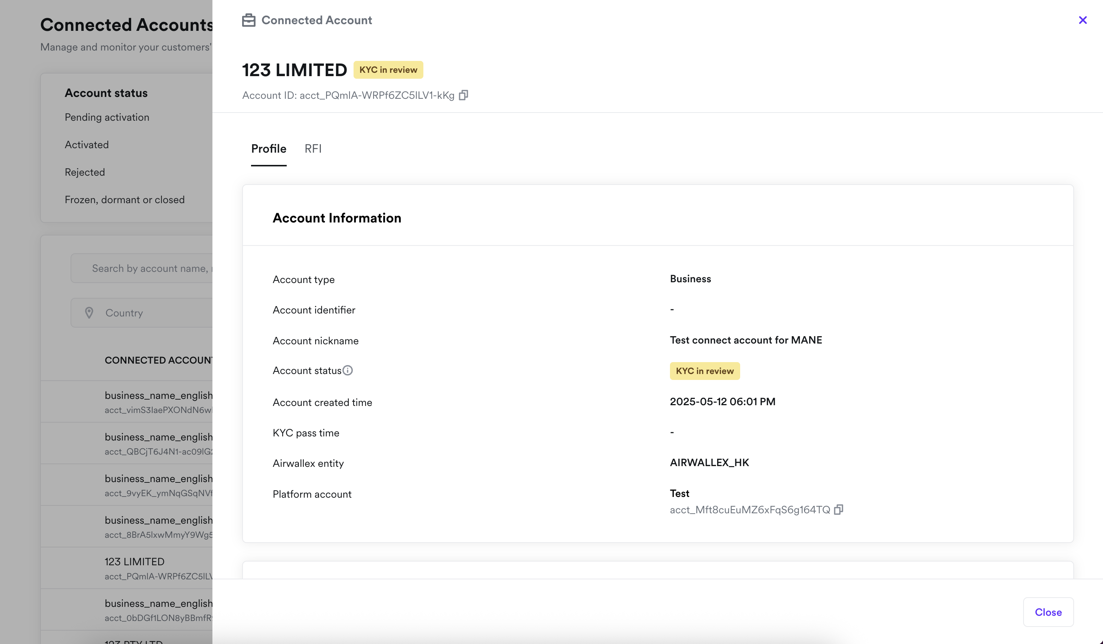Select the Profile tab
The height and width of the screenshot is (644, 1103).
268,149
